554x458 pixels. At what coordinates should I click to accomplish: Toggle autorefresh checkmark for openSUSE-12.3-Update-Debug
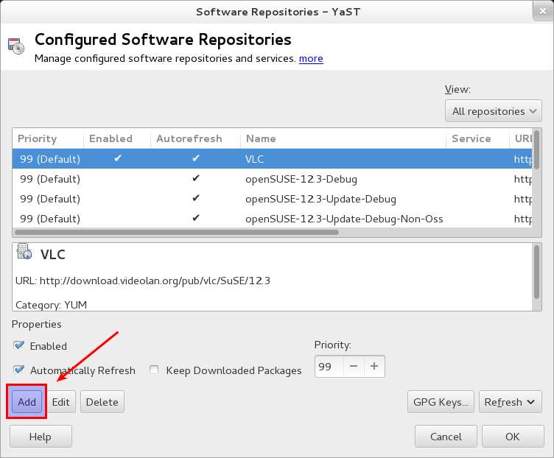coord(196,199)
